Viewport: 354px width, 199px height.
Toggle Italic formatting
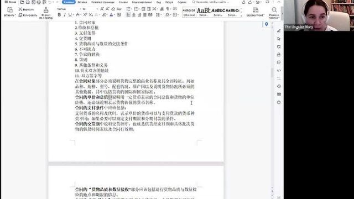[x=65, y=15]
